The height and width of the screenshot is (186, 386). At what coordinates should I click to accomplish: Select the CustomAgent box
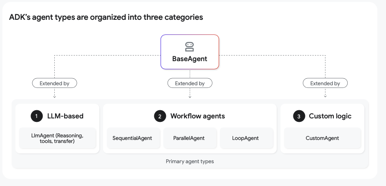pyautogui.click(x=323, y=138)
